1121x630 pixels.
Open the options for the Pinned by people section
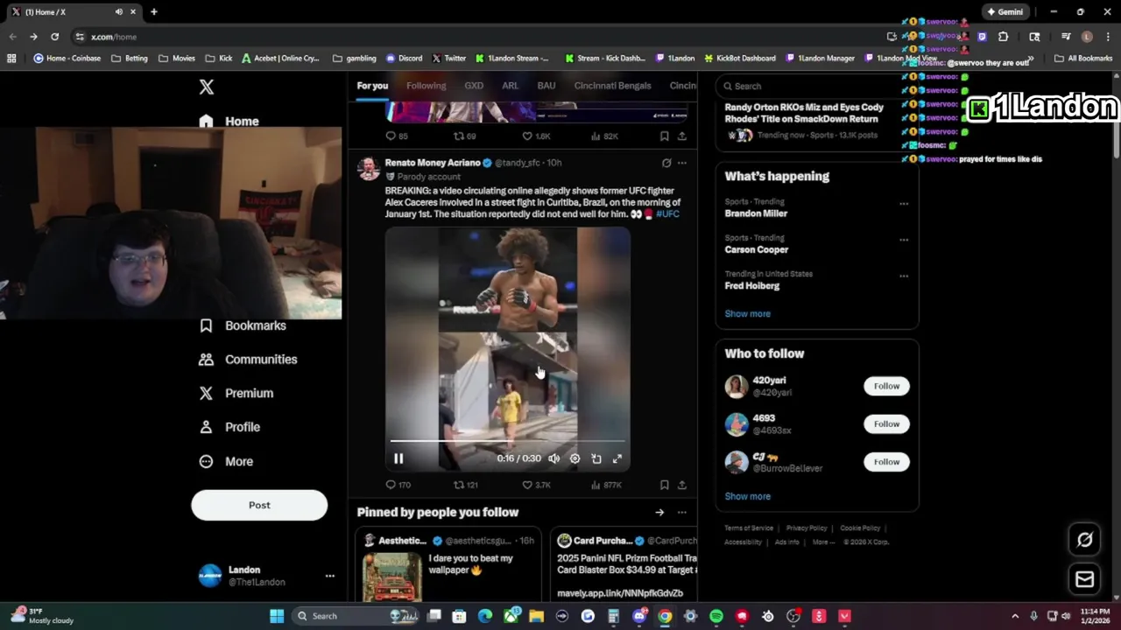[682, 513]
